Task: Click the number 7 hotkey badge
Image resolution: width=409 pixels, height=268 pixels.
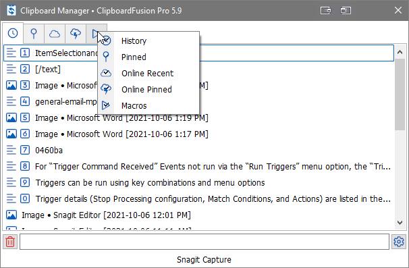Action: 25,150
